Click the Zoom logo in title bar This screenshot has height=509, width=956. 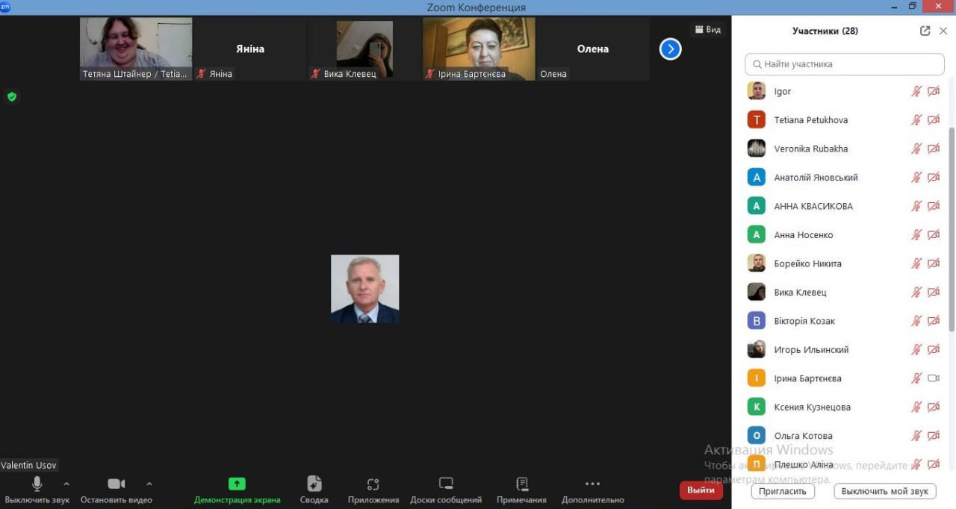tap(6, 7)
